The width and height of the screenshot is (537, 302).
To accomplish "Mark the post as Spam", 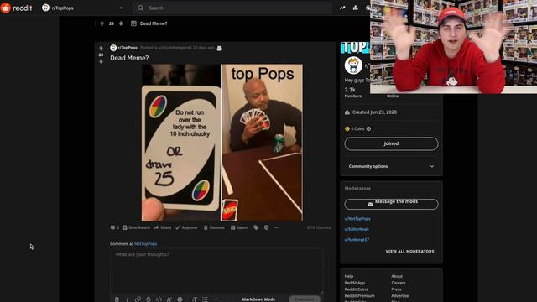I will click(x=239, y=227).
